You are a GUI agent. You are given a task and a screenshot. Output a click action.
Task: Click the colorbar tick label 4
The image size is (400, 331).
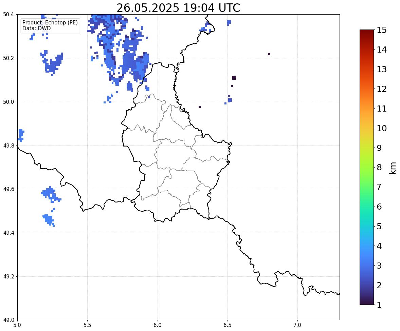click(379, 246)
